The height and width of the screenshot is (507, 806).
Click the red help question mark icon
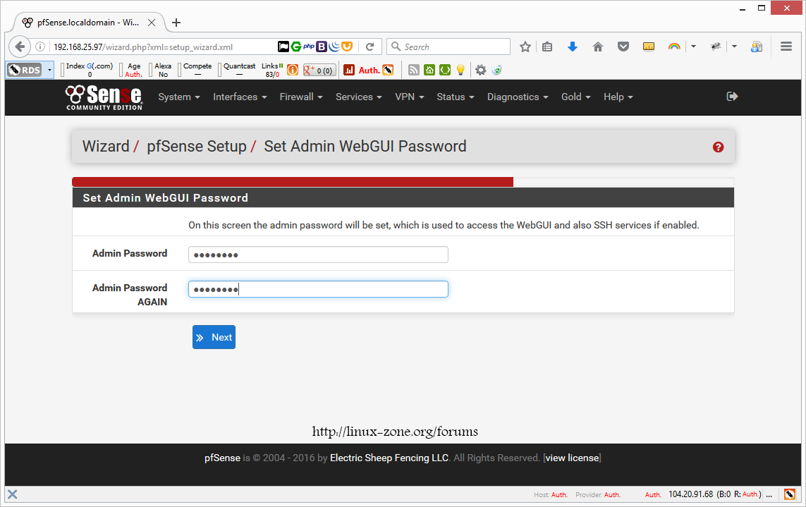pyautogui.click(x=718, y=147)
